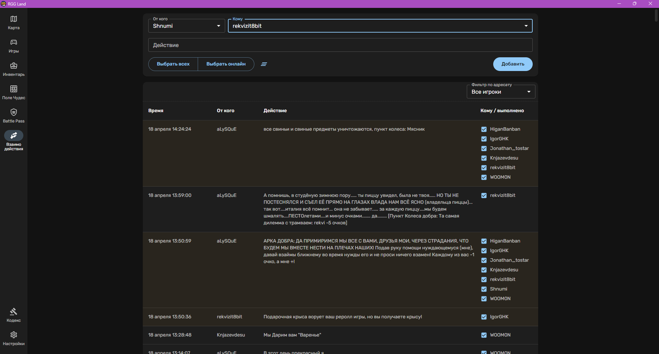Screen dimensions: 659x354
Task: Click the vertical scrollbar on the right edge
Action: tap(656, 16)
